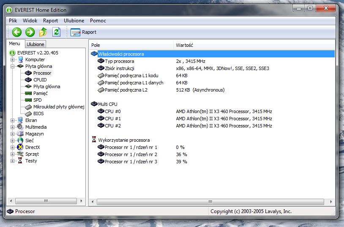The image size is (344, 227).
Task: Click the details panel horizontal scrollbar thumb
Action: coord(210,202)
